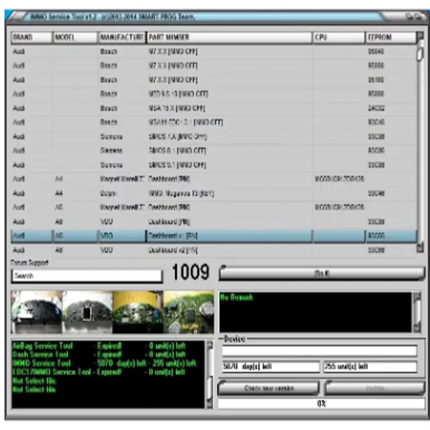Viewport: 430px width, 430px height.
Task: Click the 255 unit(s) left field
Action: [x=371, y=367]
